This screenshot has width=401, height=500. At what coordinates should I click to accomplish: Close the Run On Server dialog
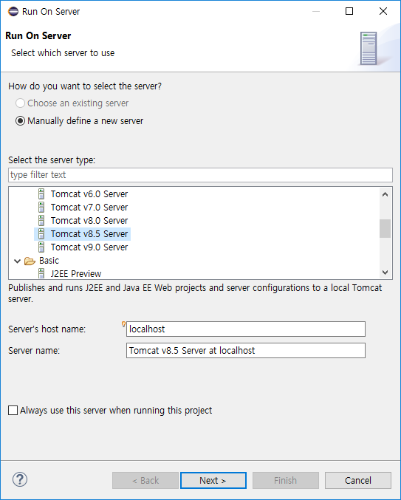383,12
